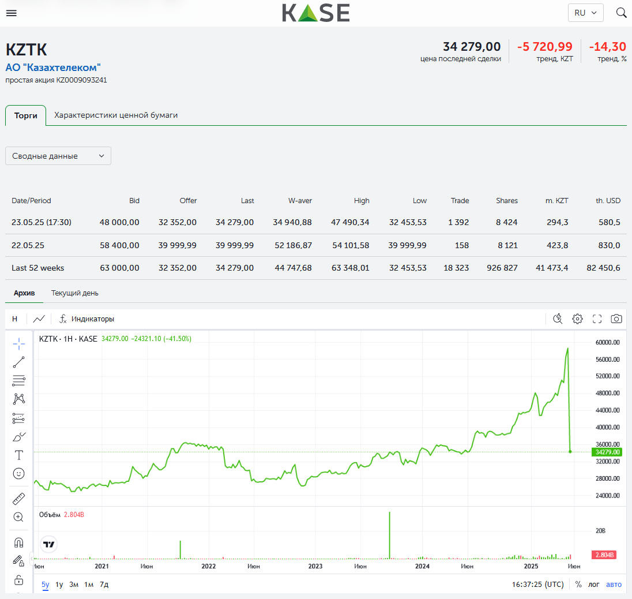Select the text annotation tool
Viewport: 632px width, 599px height.
[18, 455]
